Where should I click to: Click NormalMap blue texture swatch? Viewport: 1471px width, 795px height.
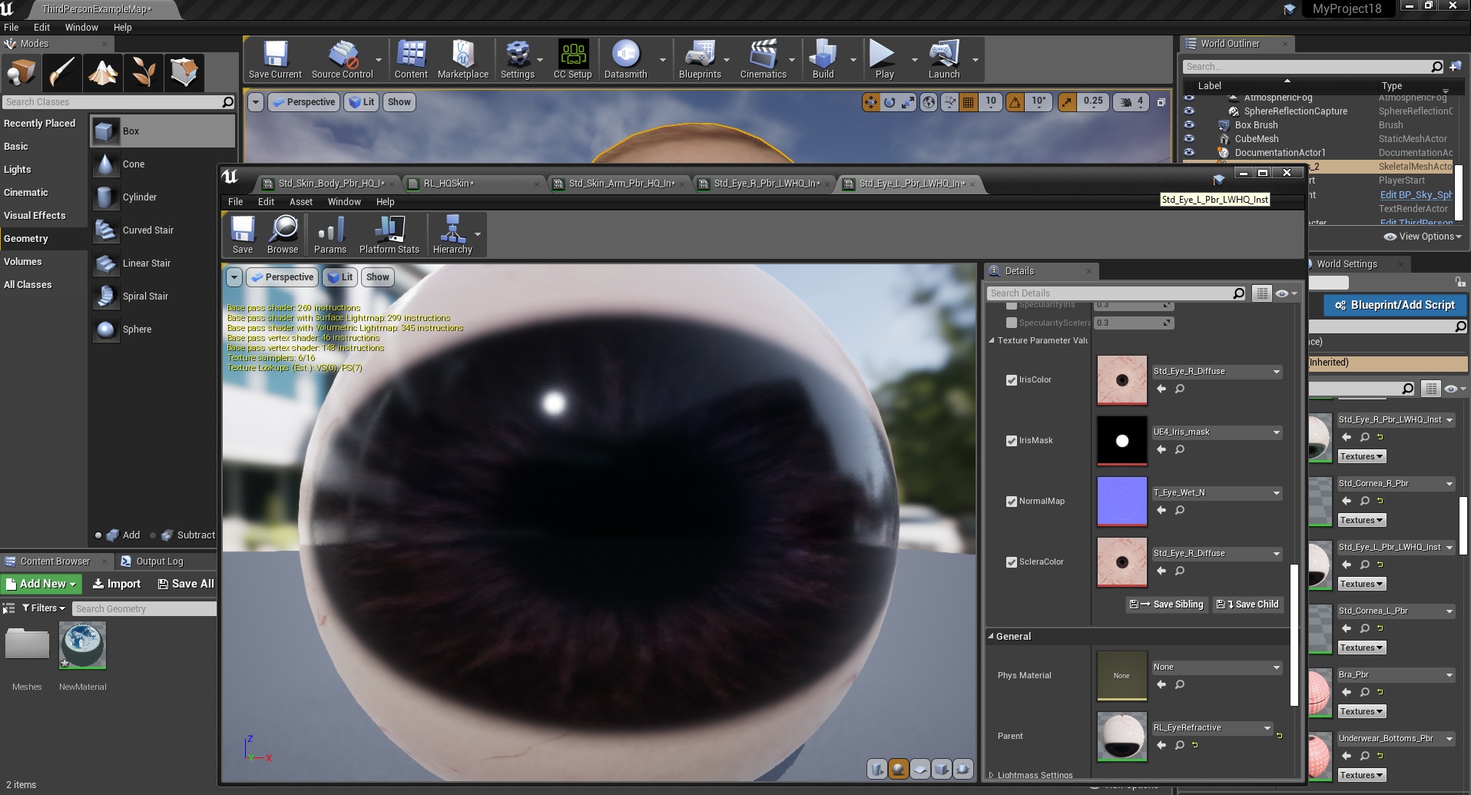(1121, 502)
